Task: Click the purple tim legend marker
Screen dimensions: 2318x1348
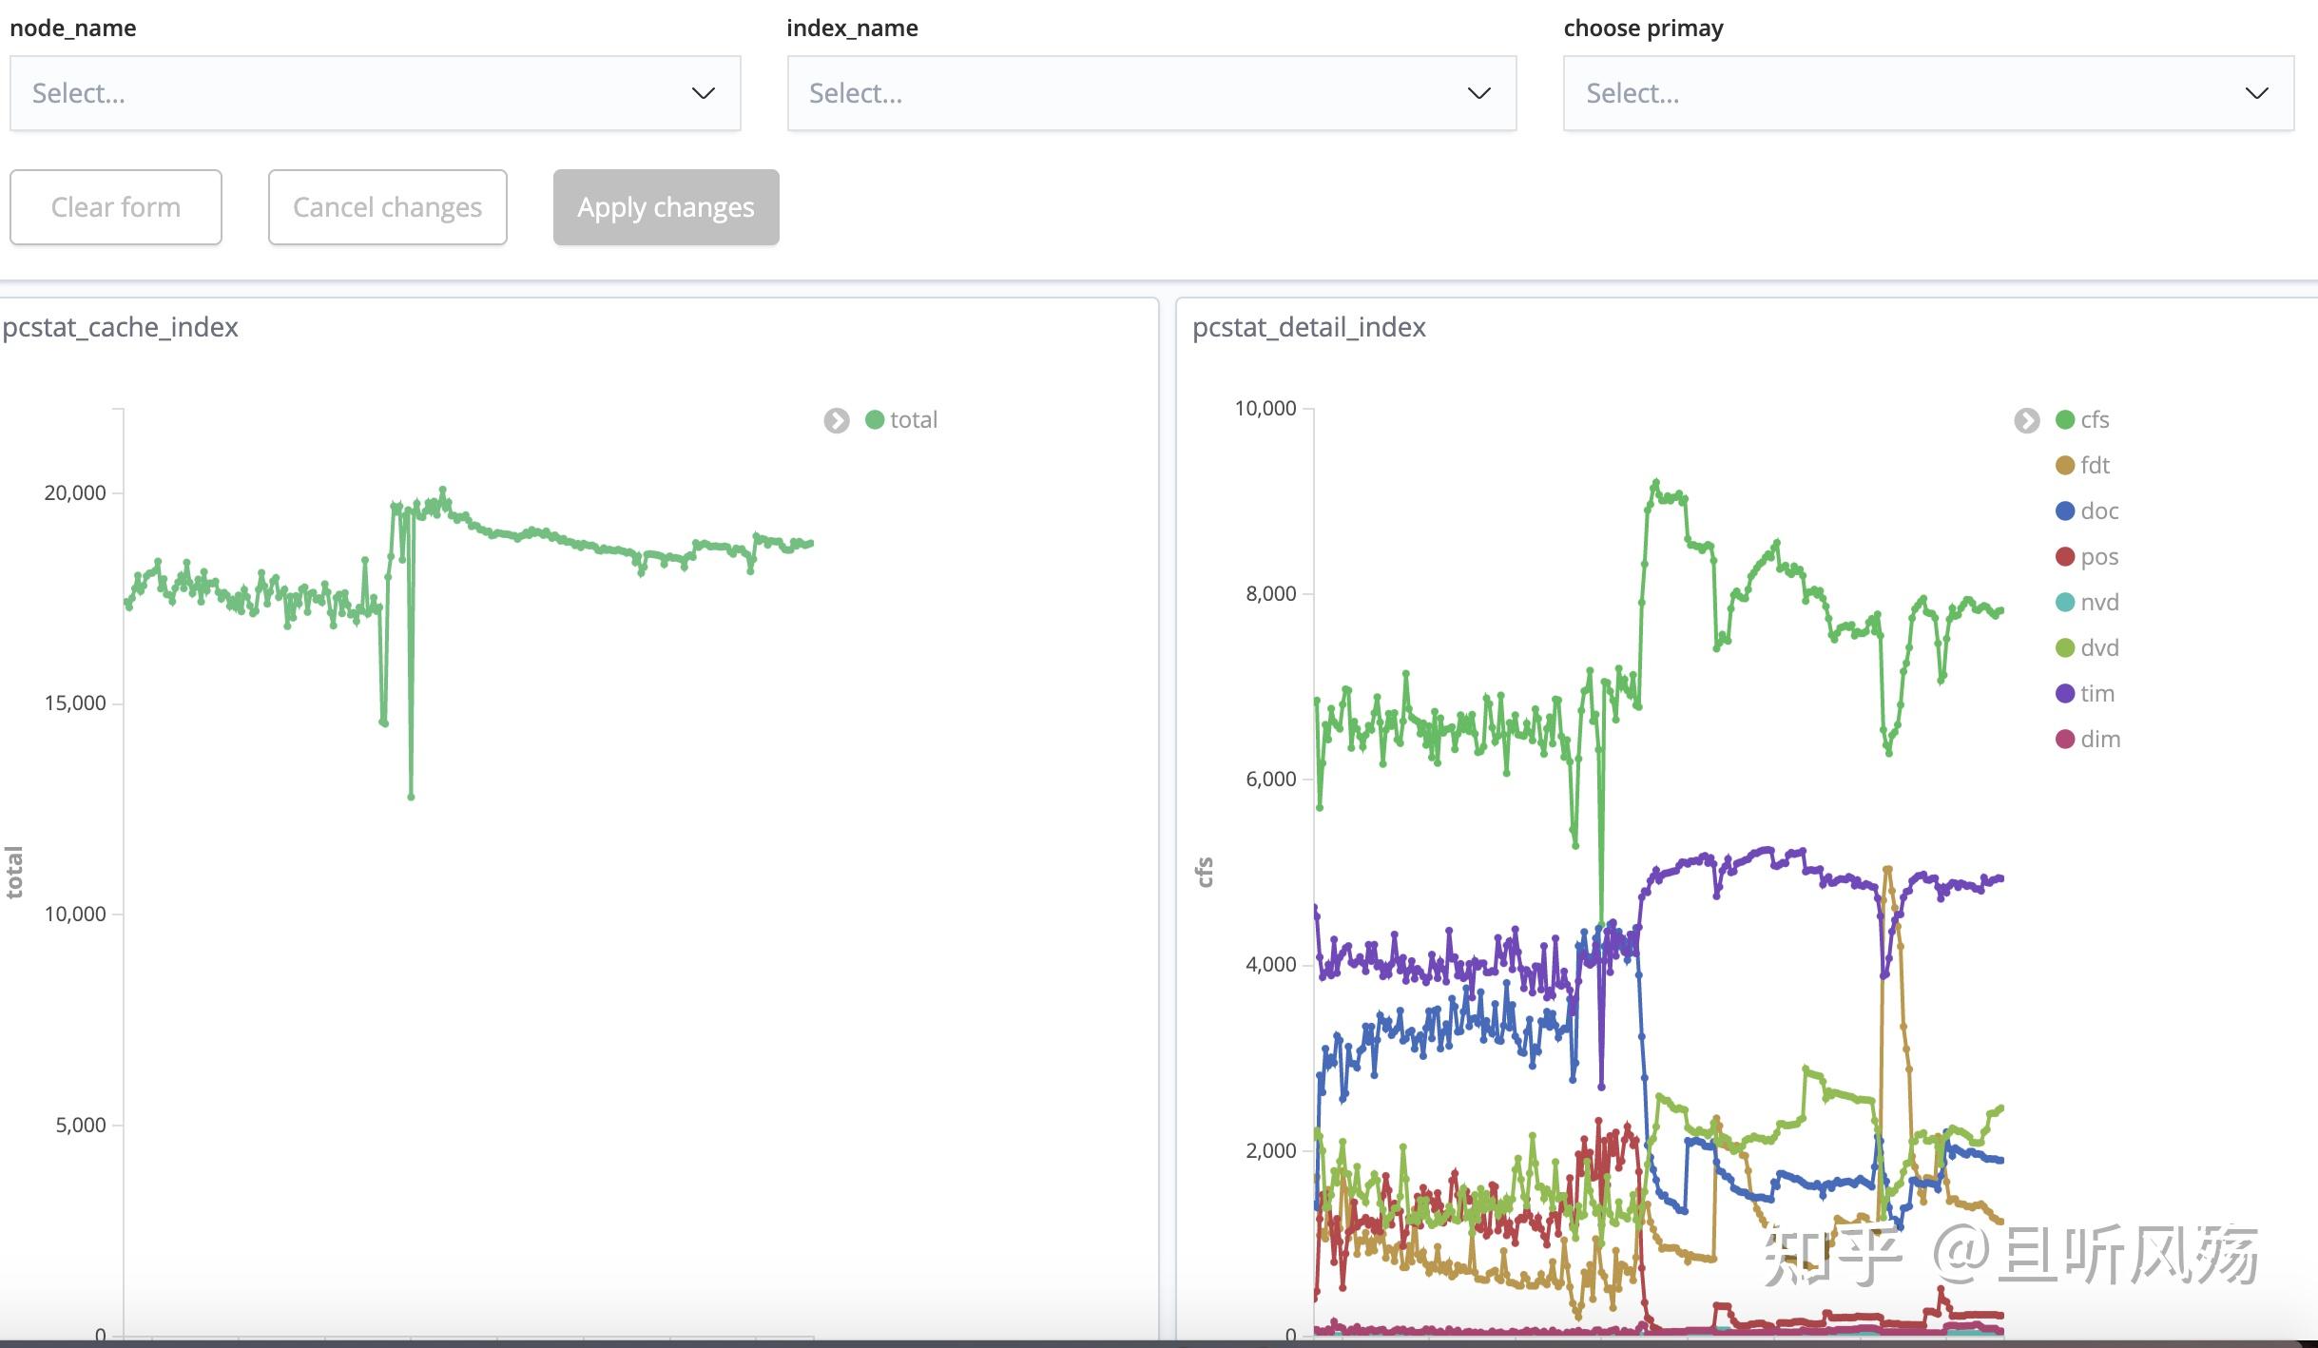Action: tap(2063, 693)
